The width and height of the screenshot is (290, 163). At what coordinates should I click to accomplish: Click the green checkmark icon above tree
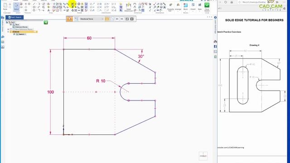click(46, 23)
